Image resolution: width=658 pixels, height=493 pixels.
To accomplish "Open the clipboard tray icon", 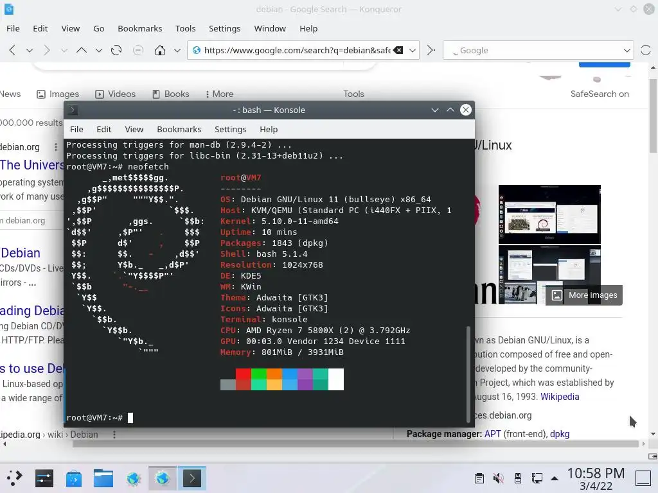I will (479, 478).
